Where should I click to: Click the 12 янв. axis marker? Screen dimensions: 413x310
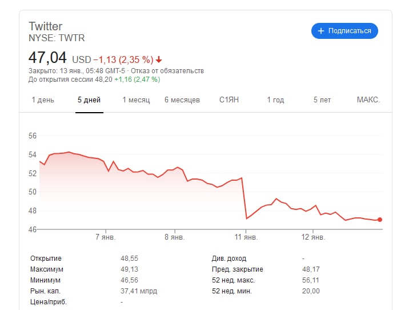313,237
